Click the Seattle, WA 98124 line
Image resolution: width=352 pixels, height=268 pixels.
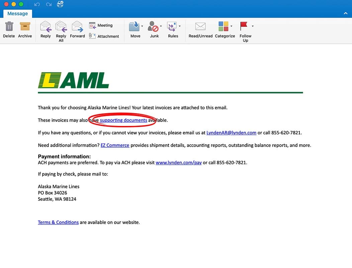[x=57, y=199]
